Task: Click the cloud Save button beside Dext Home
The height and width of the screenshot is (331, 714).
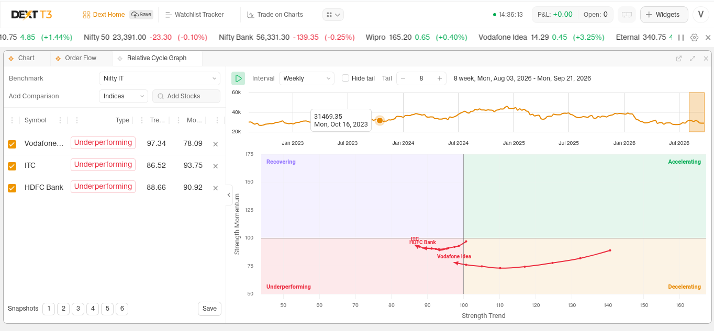Action: point(141,15)
